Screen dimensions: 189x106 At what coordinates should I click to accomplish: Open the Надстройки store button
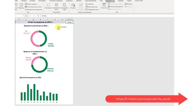click(48, 6)
